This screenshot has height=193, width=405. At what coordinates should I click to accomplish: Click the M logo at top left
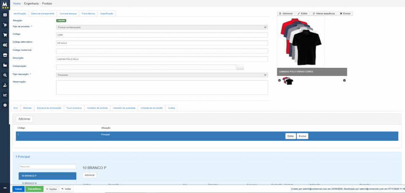(5, 4)
